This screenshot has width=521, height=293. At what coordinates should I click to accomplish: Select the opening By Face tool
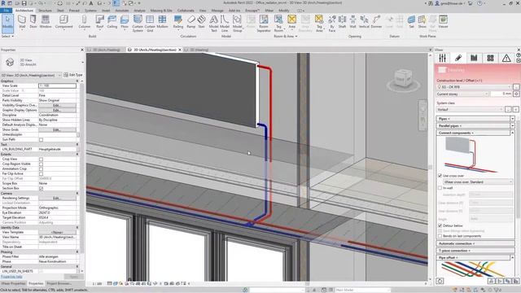tap(332, 24)
